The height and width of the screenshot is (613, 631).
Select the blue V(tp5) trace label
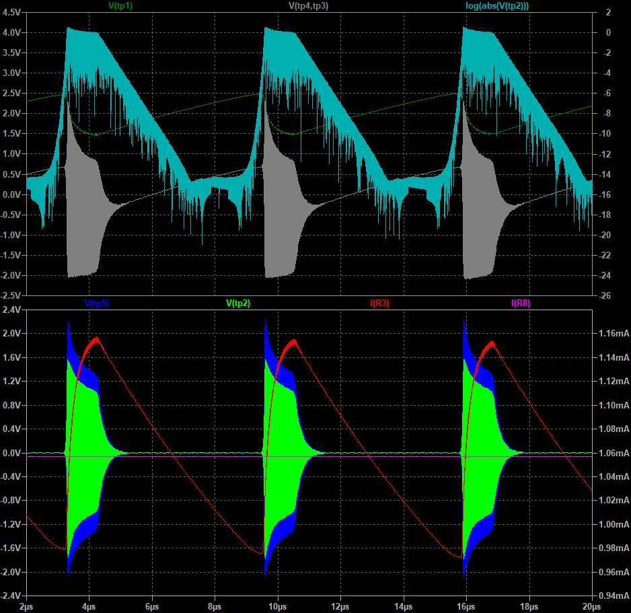click(98, 303)
